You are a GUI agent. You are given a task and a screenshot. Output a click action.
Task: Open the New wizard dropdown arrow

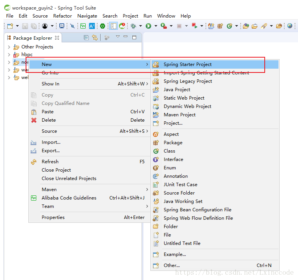point(17,26)
